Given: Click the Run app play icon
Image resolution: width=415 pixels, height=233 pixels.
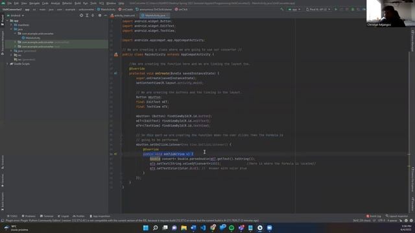Looking at the screenshot, I should (x=336, y=9).
